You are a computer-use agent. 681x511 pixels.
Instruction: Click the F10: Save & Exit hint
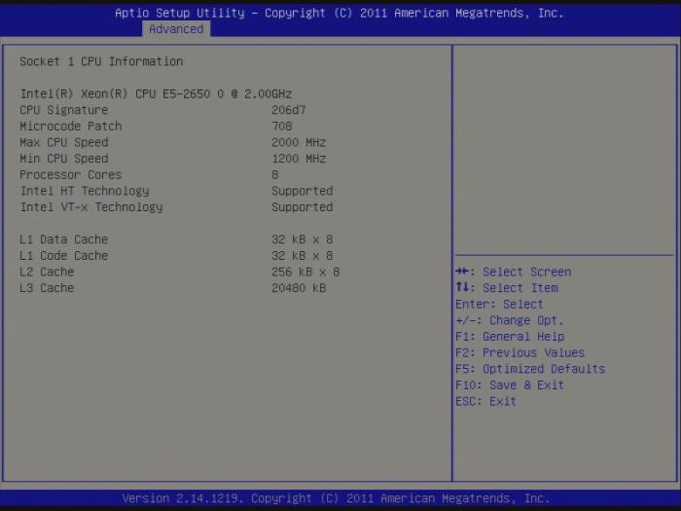[x=509, y=385]
